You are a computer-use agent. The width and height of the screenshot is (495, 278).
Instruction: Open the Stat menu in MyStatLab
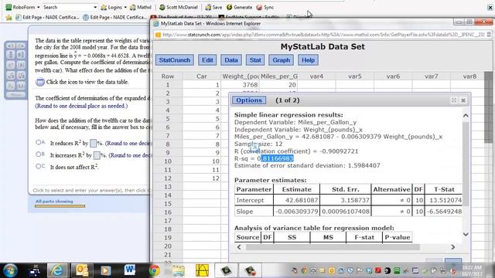coord(255,60)
